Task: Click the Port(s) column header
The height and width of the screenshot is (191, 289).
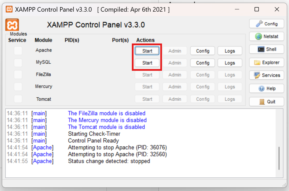Action: pos(120,40)
